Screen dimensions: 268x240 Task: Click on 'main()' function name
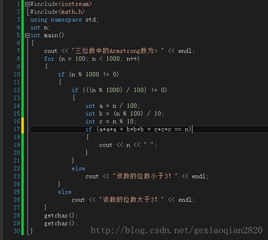54,35
